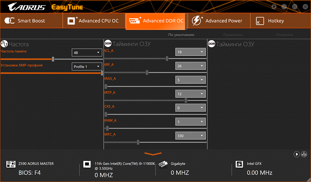Click the tRP_A slider handle
The height and width of the screenshot is (182, 311).
[x=147, y=72]
